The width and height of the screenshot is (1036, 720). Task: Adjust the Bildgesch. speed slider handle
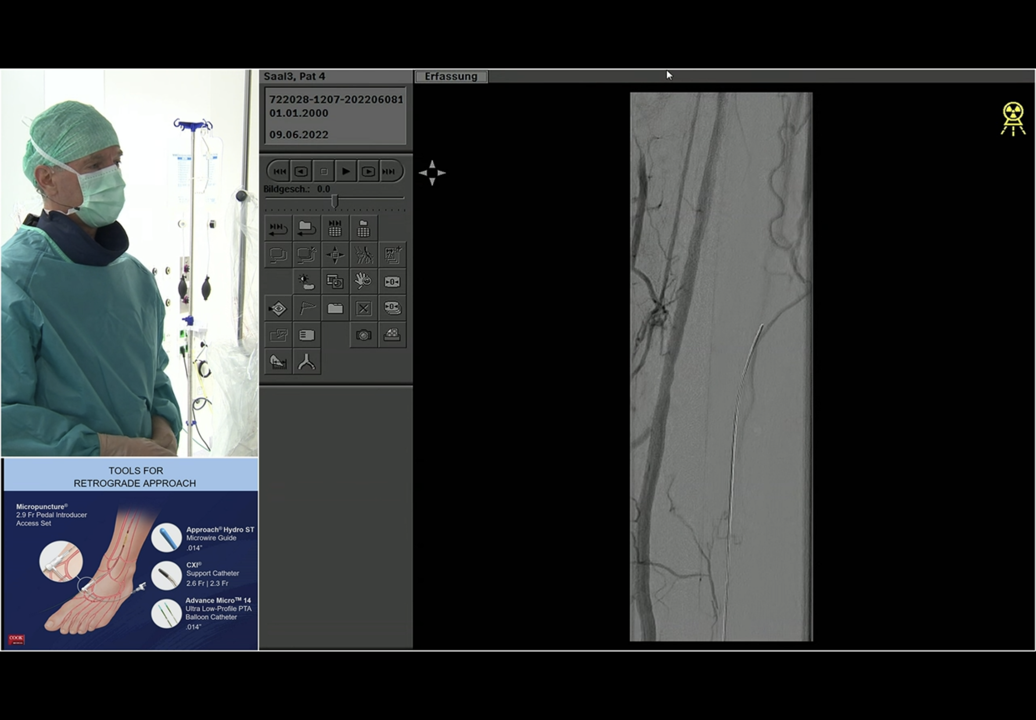click(335, 201)
